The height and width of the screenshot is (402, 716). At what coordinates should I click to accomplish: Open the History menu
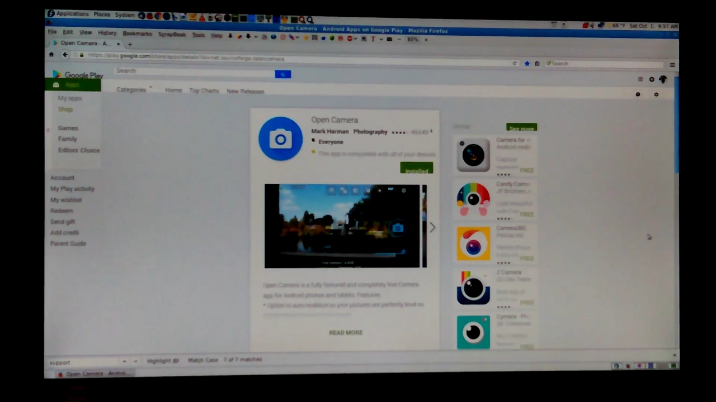click(x=107, y=33)
